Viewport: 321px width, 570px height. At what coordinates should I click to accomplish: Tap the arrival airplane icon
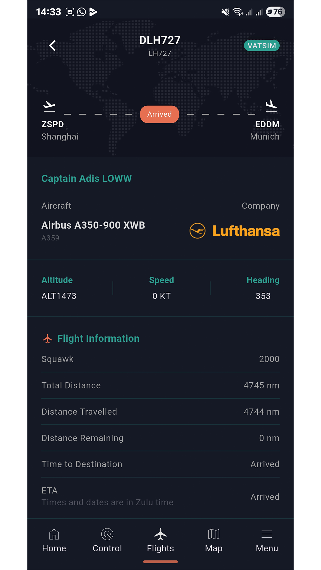click(x=271, y=105)
